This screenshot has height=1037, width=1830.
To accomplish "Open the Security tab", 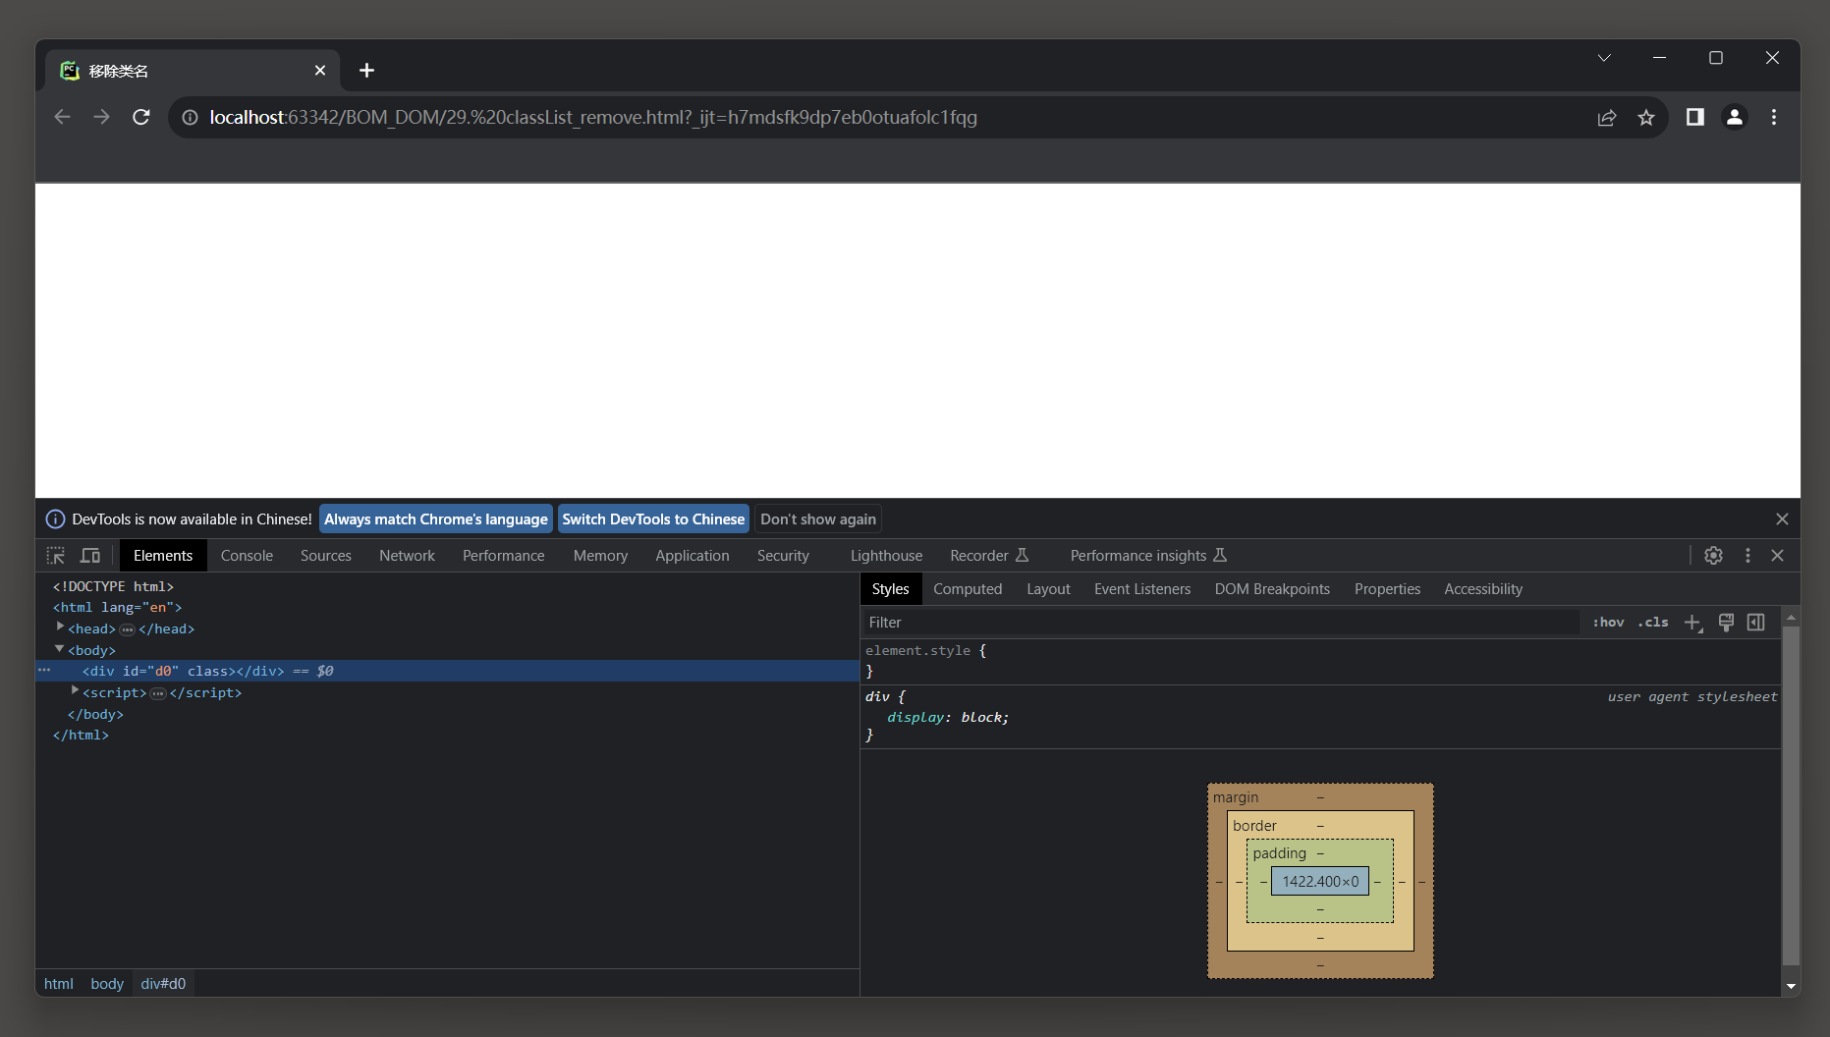I will pyautogui.click(x=783, y=556).
